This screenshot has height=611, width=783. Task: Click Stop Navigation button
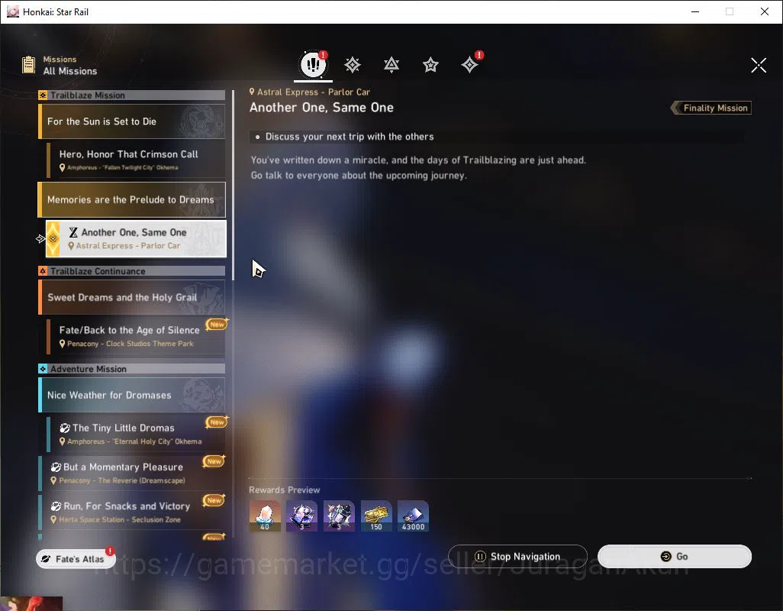coord(517,556)
